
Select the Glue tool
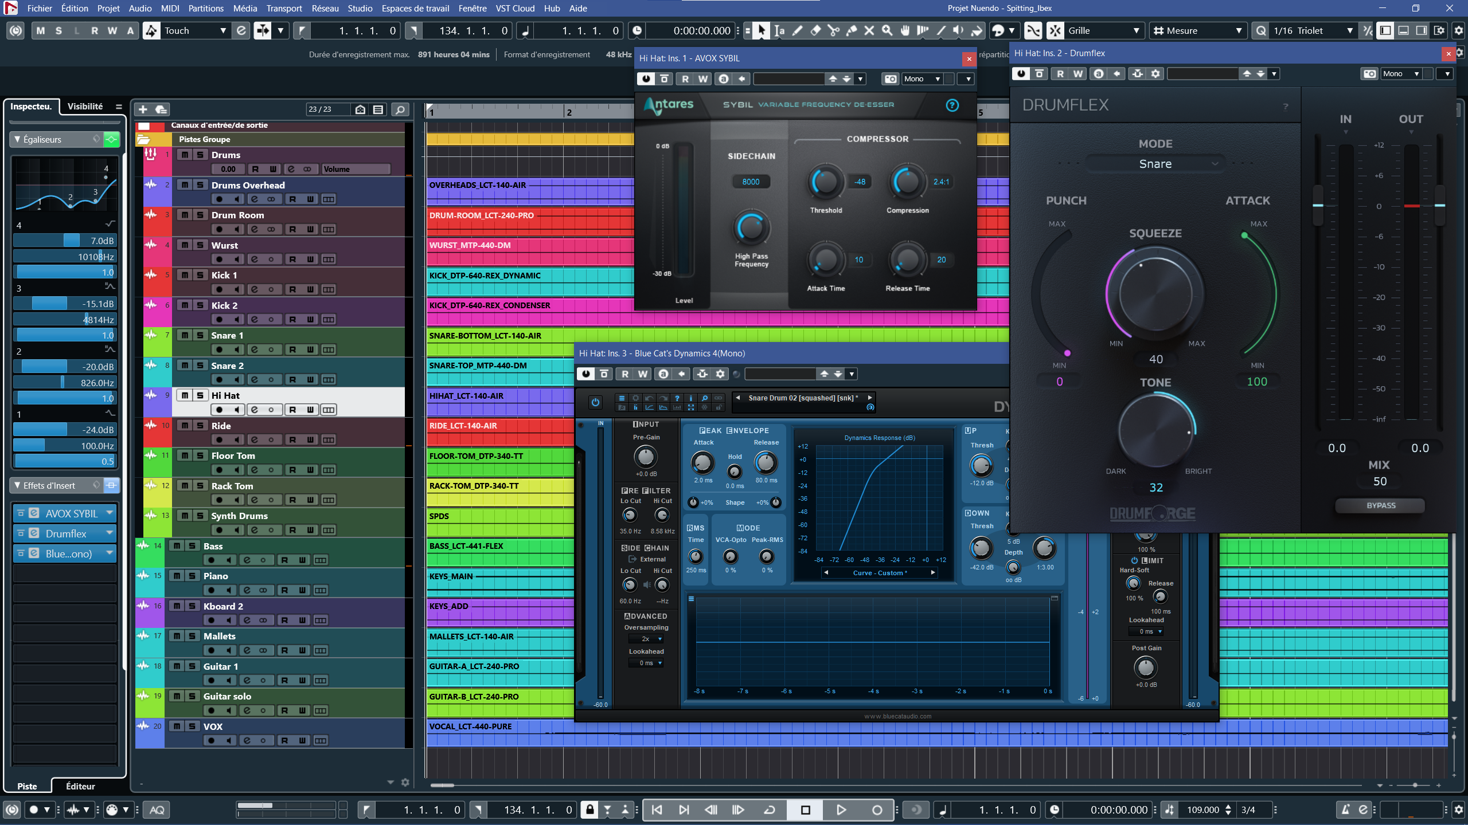pyautogui.click(x=852, y=31)
